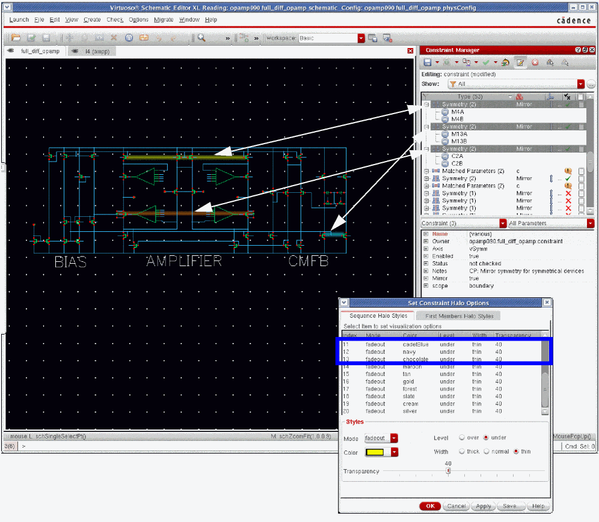Click the Apply button in halo dialog
Screen dimensions: 599x522
(484, 506)
